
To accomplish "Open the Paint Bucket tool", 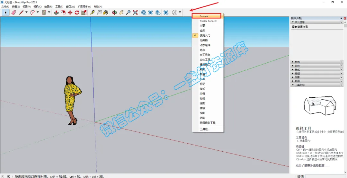I will [x=106, y=13].
